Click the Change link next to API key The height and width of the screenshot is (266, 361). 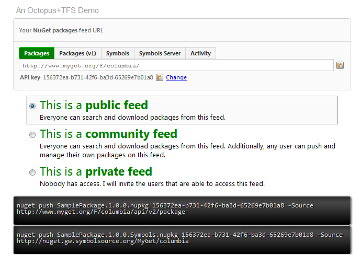(x=176, y=77)
